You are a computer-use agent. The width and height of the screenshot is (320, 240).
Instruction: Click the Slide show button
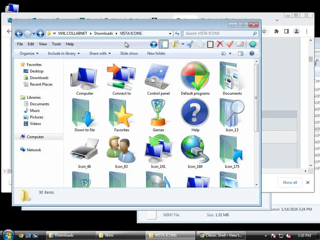129,53
